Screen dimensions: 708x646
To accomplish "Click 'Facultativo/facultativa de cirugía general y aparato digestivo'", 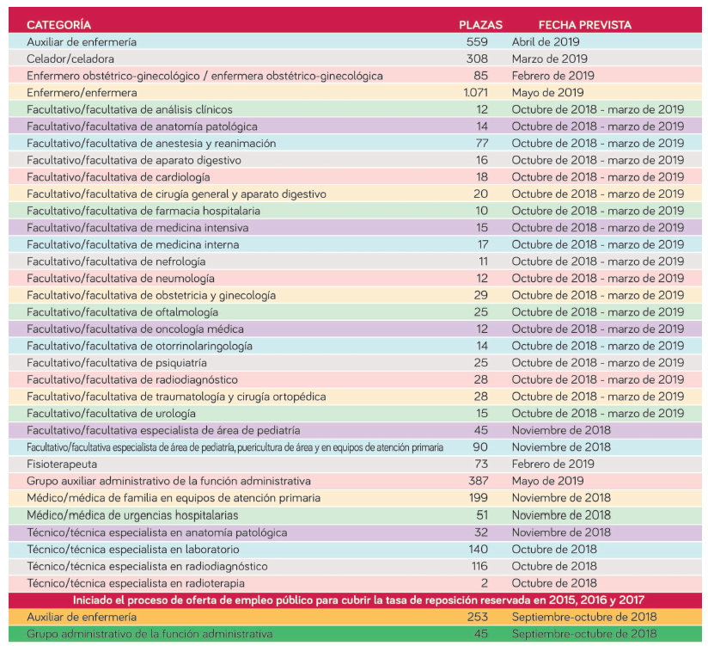I will click(x=176, y=194).
